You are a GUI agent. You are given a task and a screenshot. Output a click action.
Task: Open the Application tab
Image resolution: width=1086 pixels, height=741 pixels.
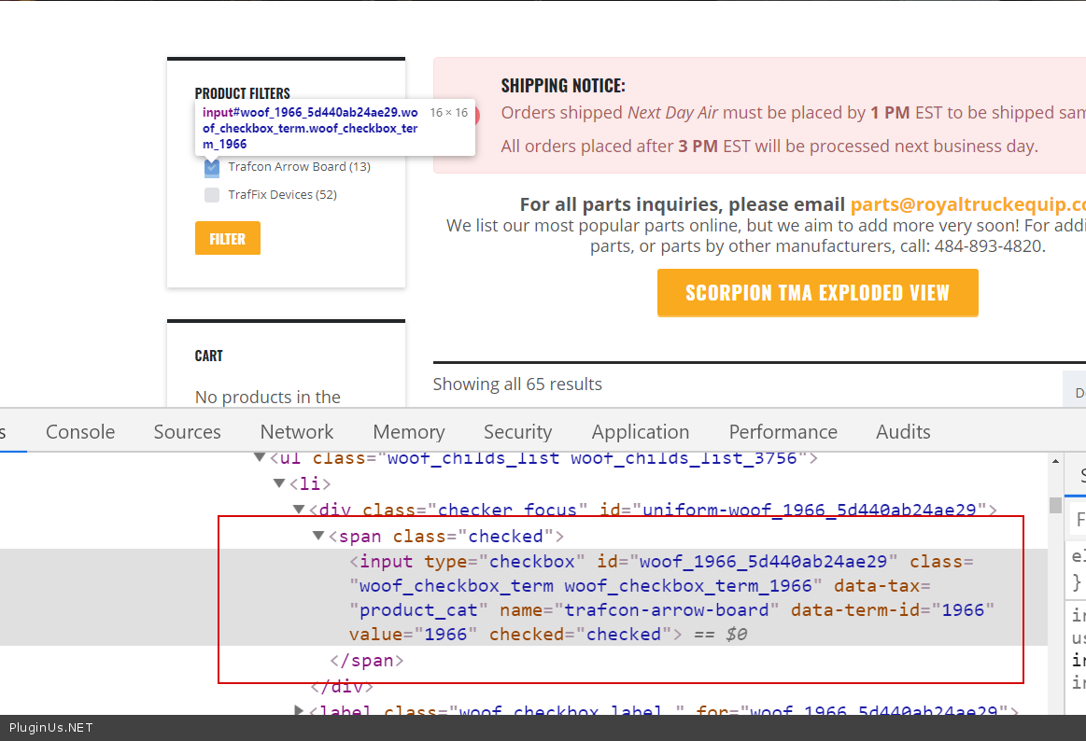click(x=640, y=432)
